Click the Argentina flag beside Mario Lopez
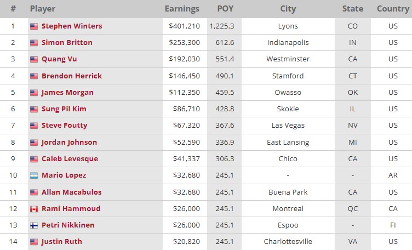The image size is (412, 250). coord(34,175)
